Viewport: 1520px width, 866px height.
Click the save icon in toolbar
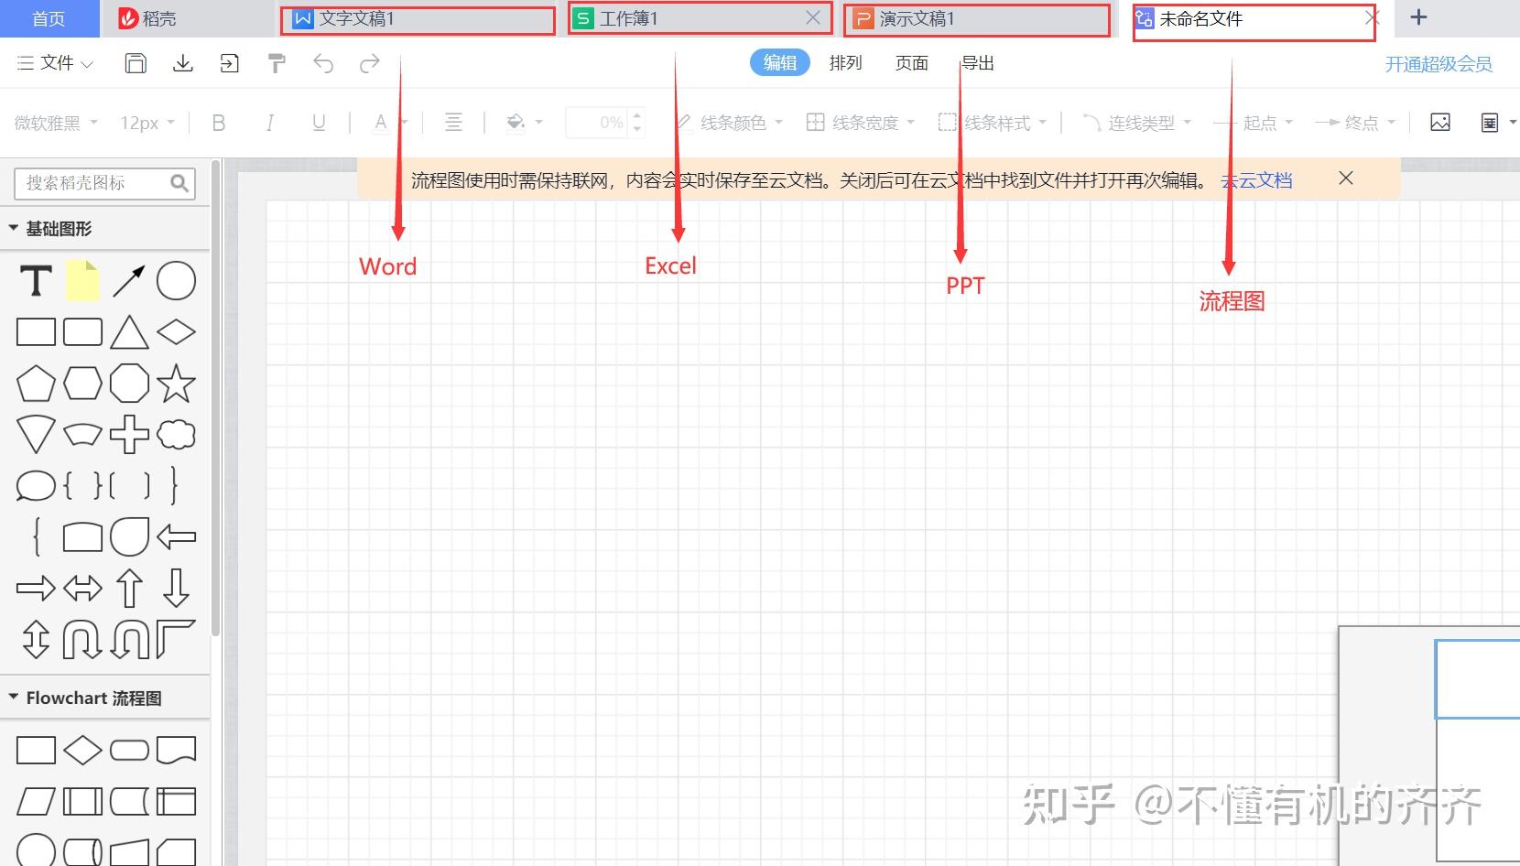coord(136,63)
